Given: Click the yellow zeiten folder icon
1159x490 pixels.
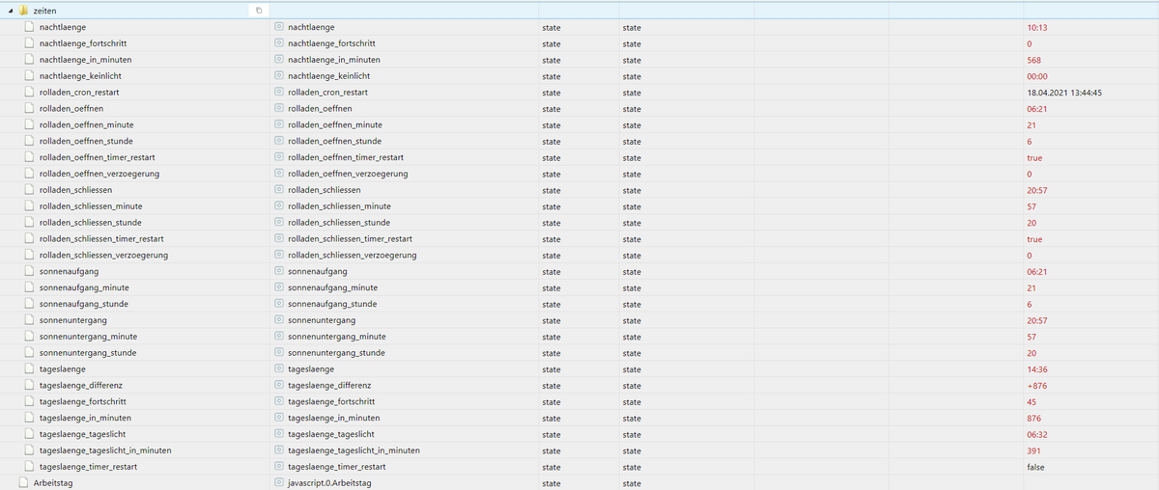Looking at the screenshot, I should click(x=24, y=11).
